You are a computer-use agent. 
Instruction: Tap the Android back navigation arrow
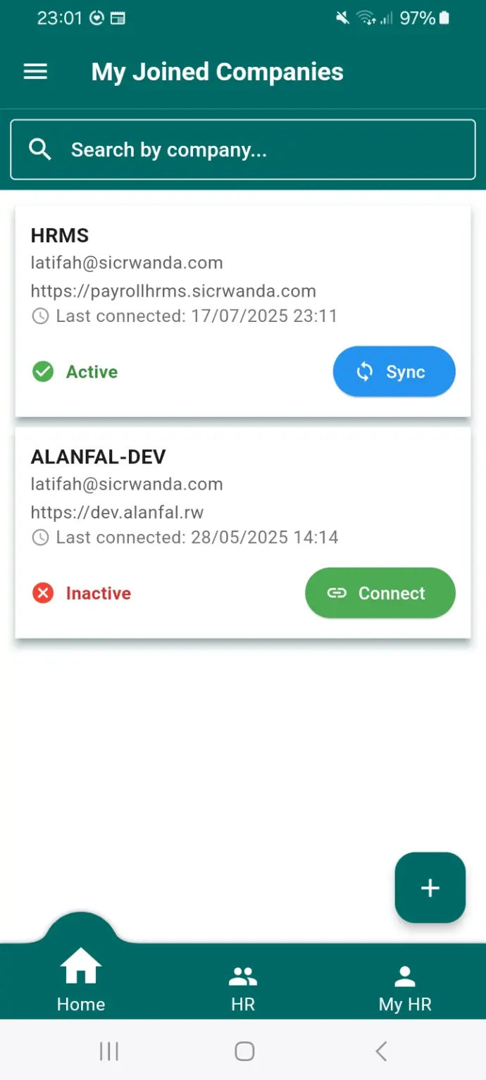381,1051
